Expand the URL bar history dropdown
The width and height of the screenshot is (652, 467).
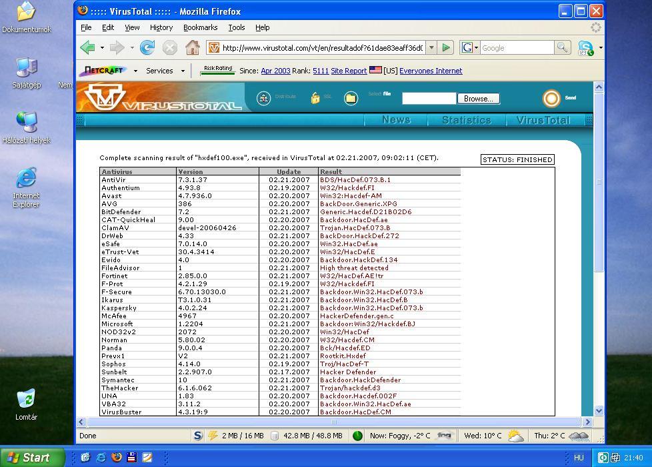[x=431, y=47]
